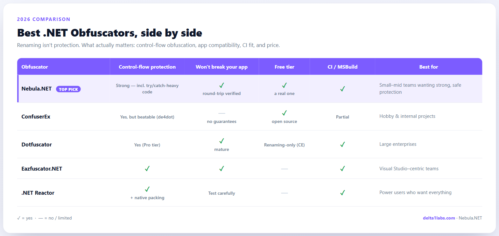Viewport: 499px width, 236px height.
Task: Click "open source" text
Action: pos(285,121)
